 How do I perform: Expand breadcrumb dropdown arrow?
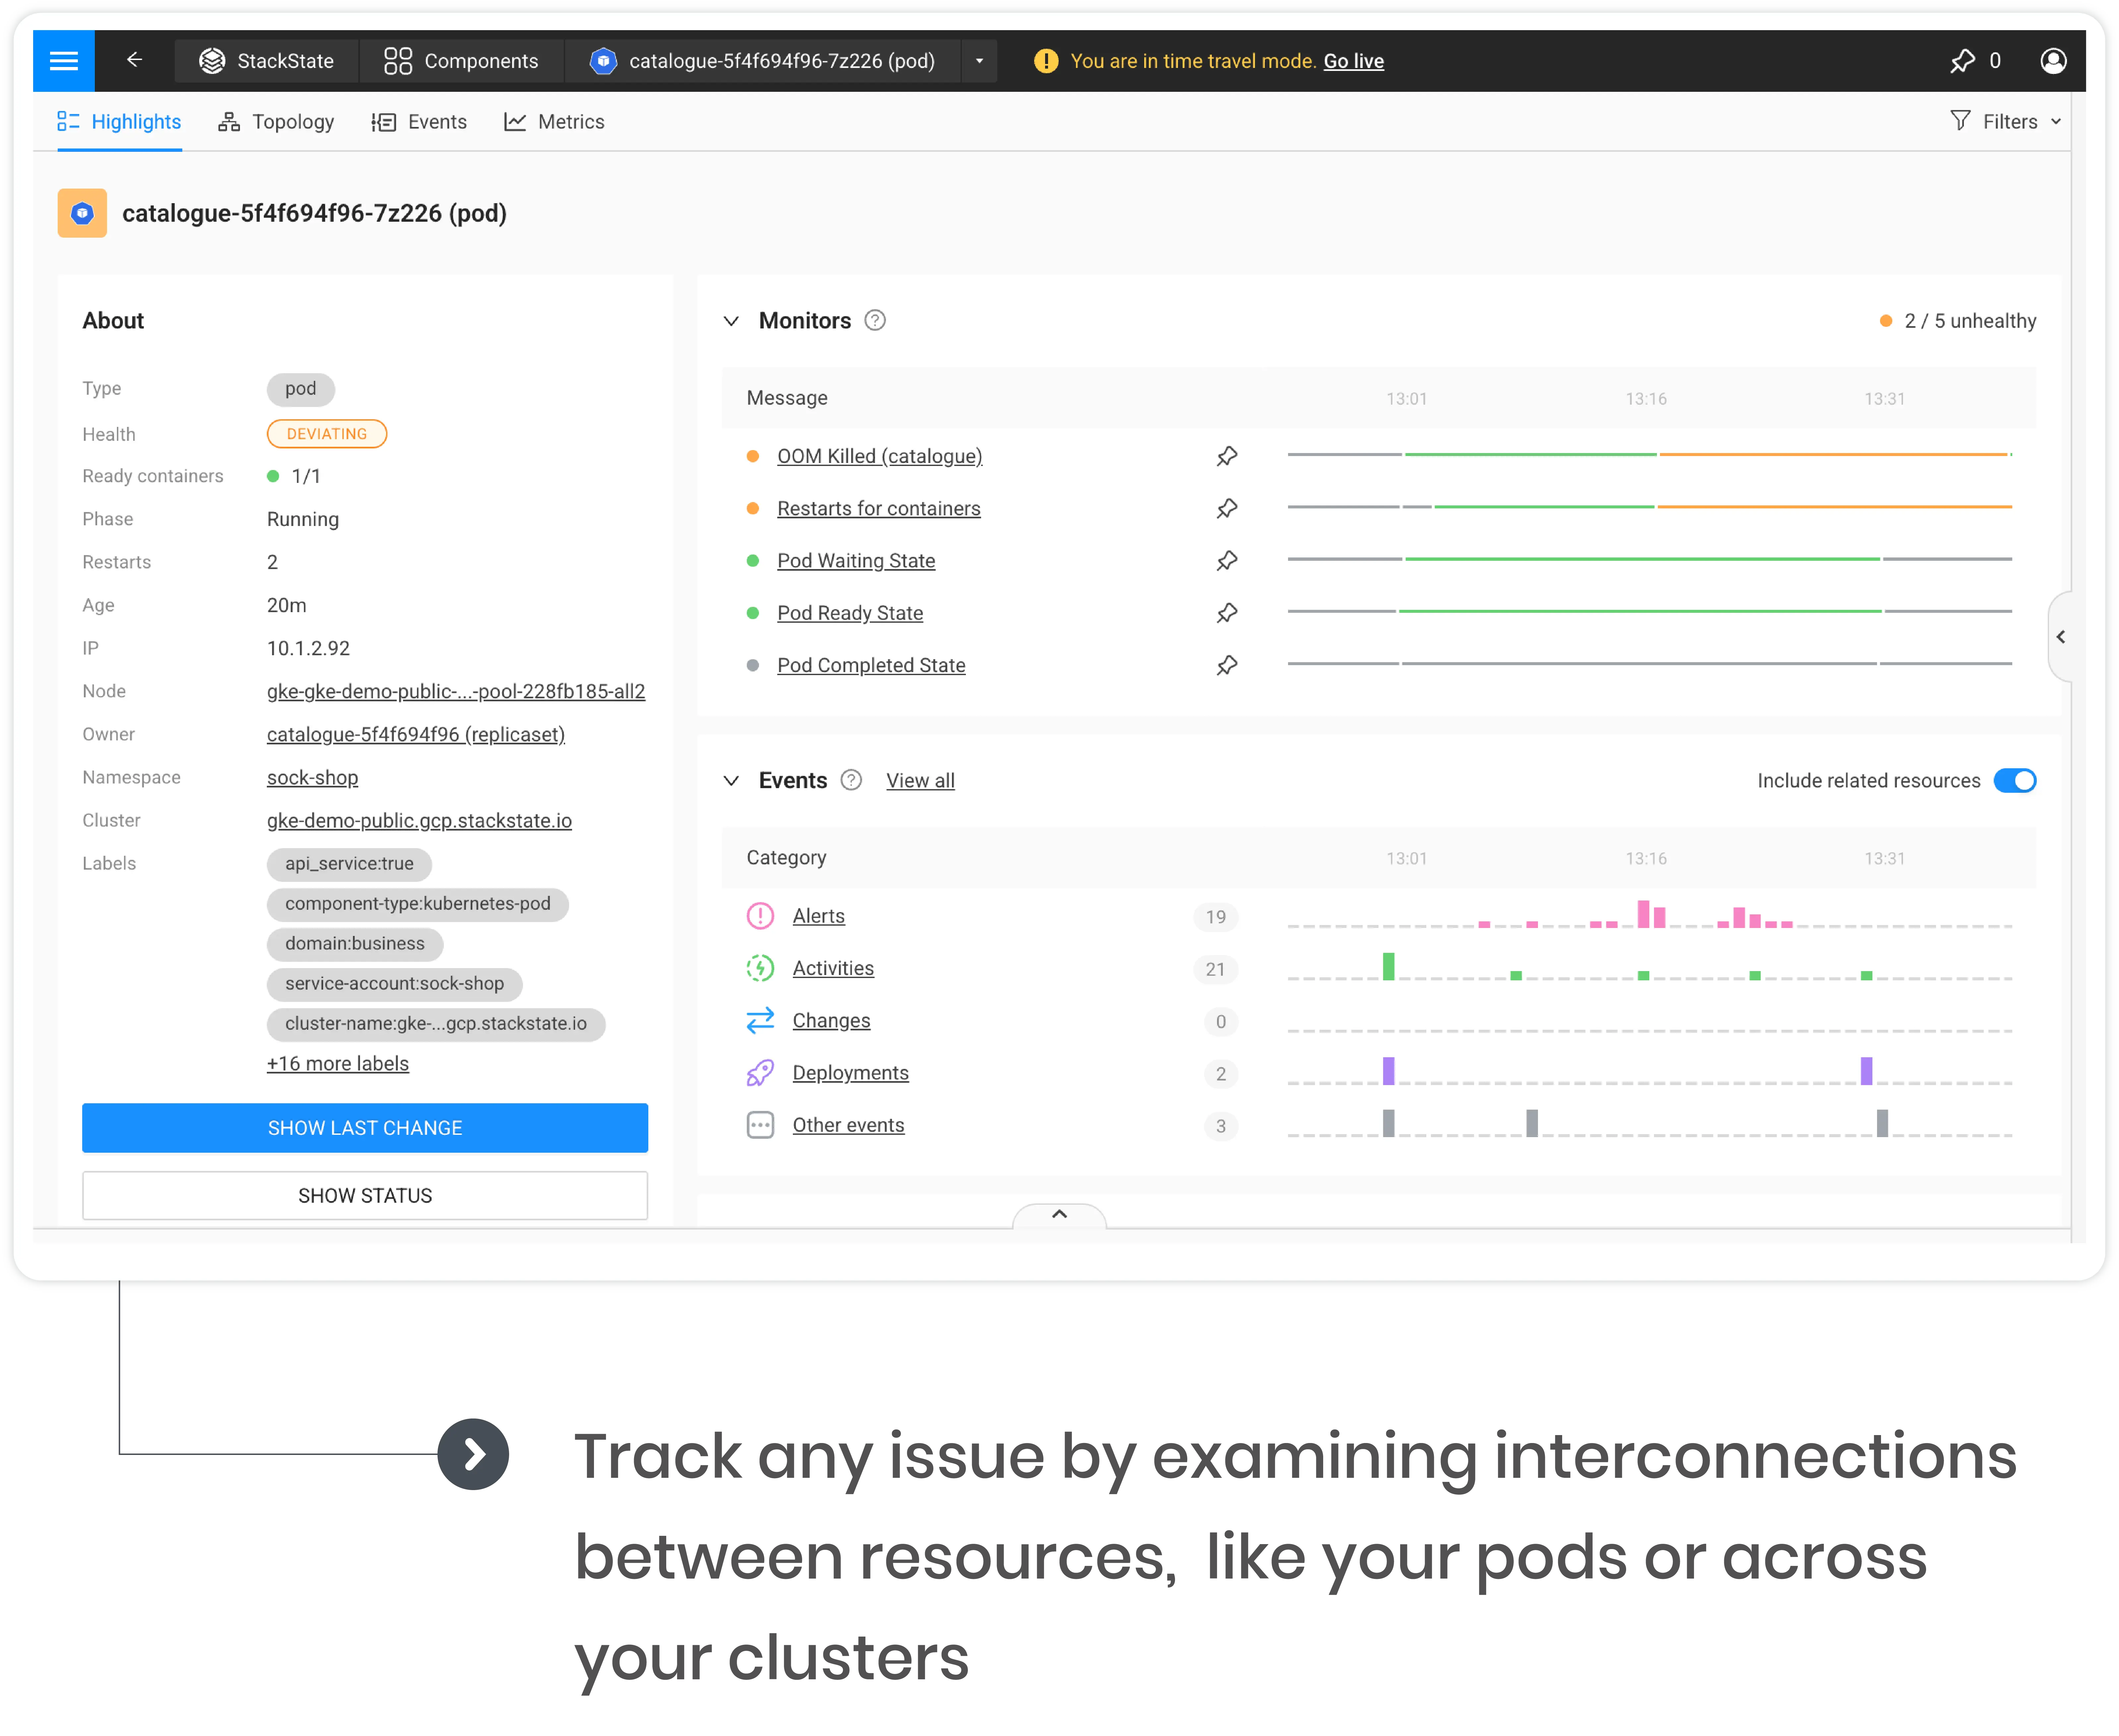click(979, 61)
